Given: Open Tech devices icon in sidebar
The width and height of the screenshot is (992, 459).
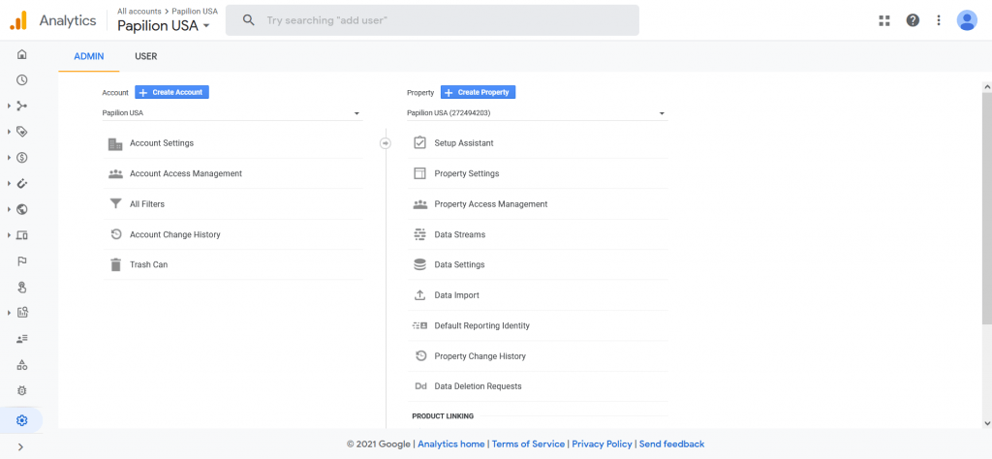Looking at the screenshot, I should pos(21,235).
